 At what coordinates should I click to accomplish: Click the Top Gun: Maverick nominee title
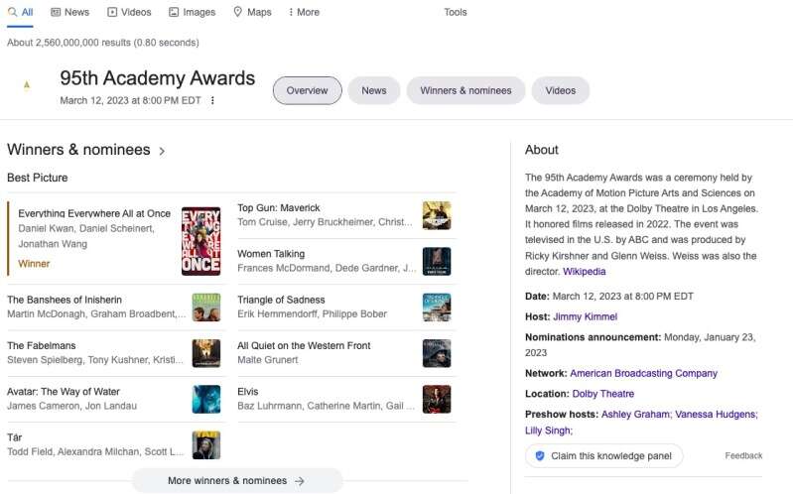[x=279, y=207]
